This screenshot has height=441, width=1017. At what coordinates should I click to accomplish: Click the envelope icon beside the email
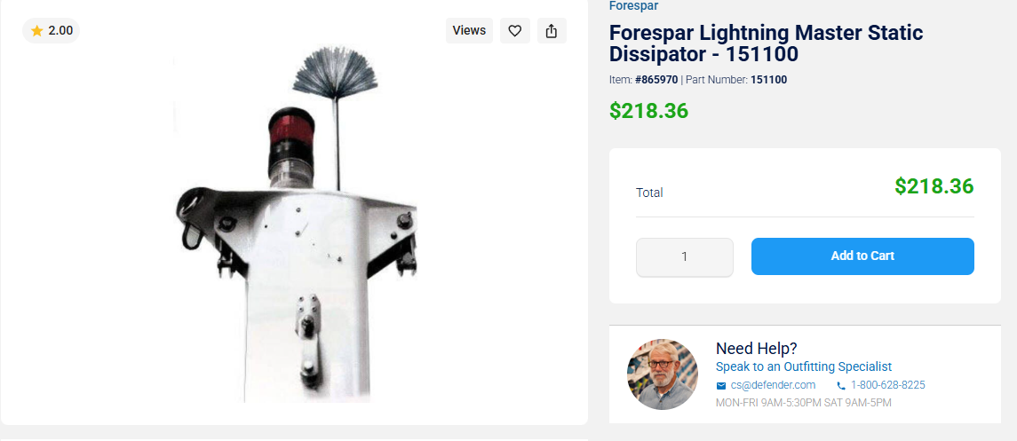(x=720, y=385)
